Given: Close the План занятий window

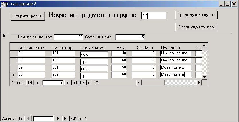Looking at the screenshot, I should pyautogui.click(x=234, y=4).
